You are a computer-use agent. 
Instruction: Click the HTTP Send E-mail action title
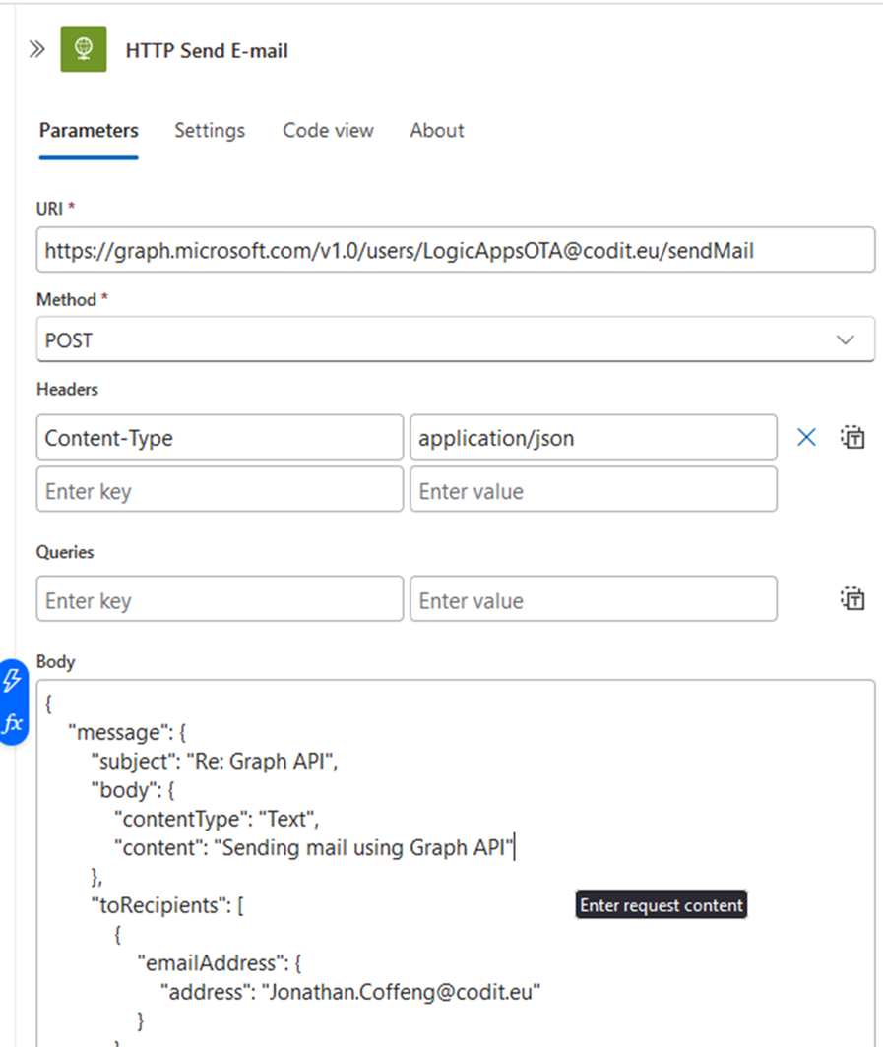click(207, 50)
